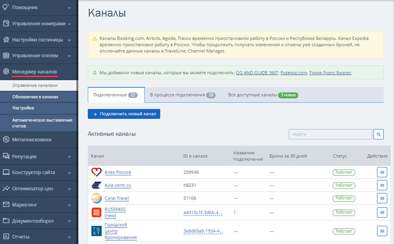Click the flower icon beside Менеджер каналов

click(x=6, y=71)
